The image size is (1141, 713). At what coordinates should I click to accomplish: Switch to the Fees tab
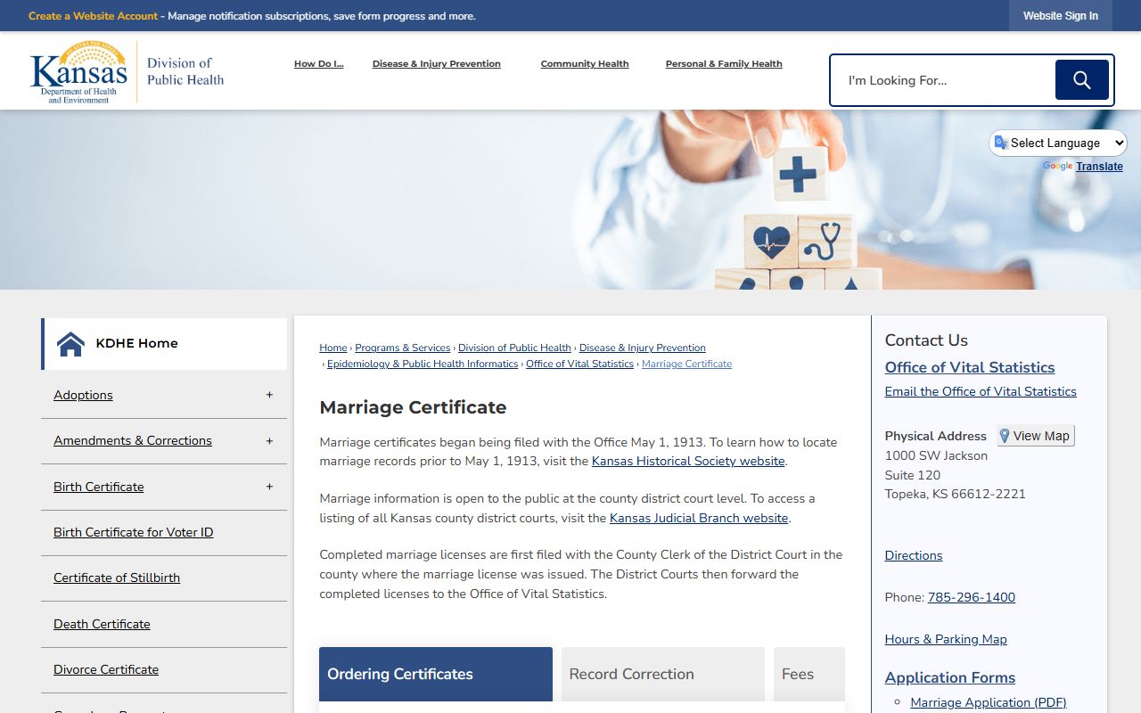pyautogui.click(x=809, y=674)
